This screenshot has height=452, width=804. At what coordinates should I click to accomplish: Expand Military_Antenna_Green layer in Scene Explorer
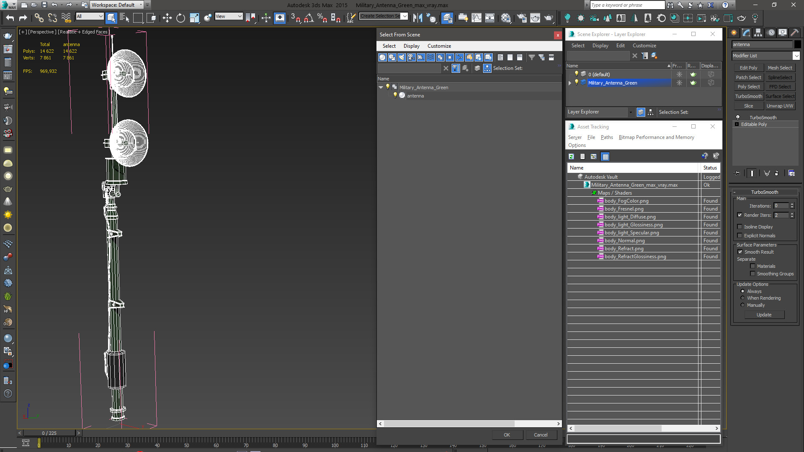click(570, 83)
